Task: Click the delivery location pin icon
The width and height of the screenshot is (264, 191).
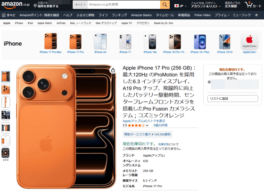Action: 35,6
